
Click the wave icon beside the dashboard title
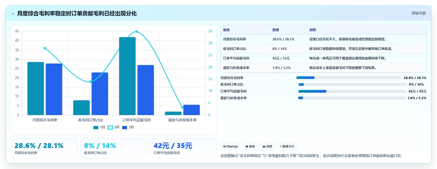tap(13, 14)
